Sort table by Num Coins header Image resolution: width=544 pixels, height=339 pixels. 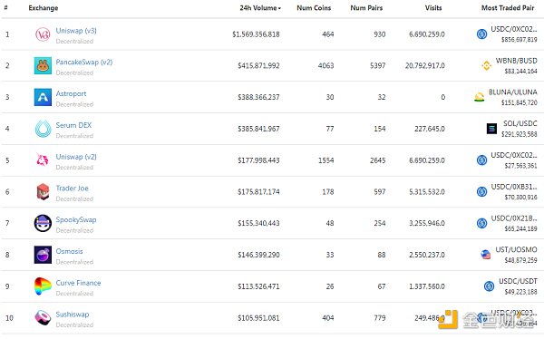click(x=314, y=8)
